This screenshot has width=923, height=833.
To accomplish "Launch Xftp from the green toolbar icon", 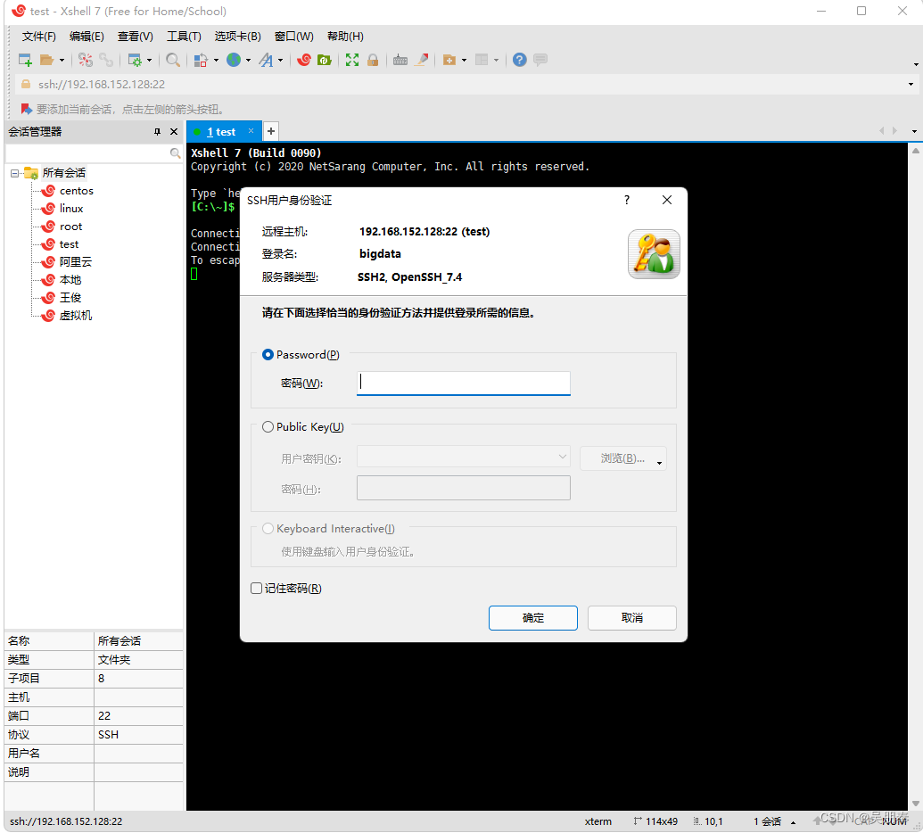I will (x=325, y=60).
